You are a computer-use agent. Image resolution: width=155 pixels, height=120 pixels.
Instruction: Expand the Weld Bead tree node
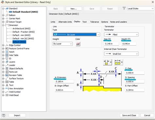pyautogui.click(x=3, y=95)
